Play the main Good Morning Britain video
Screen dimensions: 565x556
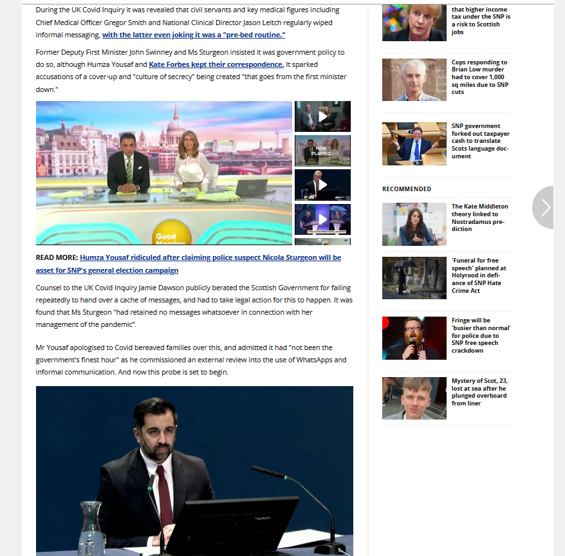click(164, 173)
